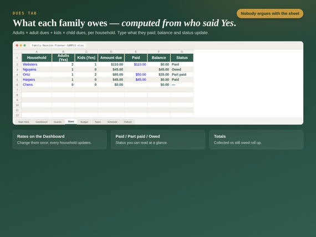
Task: Select the Dues sheet tab
Action: [x=71, y=122]
